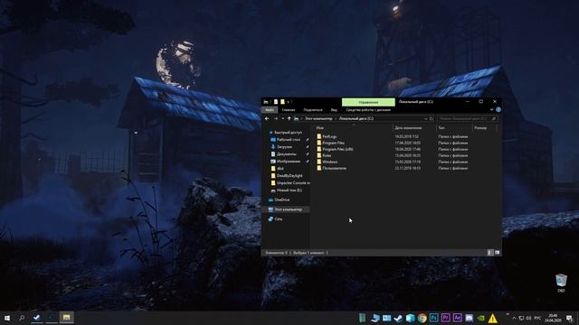Select the green Управление contextual tab
The width and height of the screenshot is (579, 325).
point(368,102)
